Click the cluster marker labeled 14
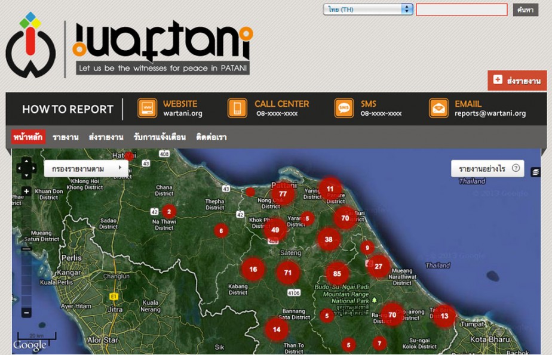This screenshot has width=552, height=355. (x=277, y=329)
